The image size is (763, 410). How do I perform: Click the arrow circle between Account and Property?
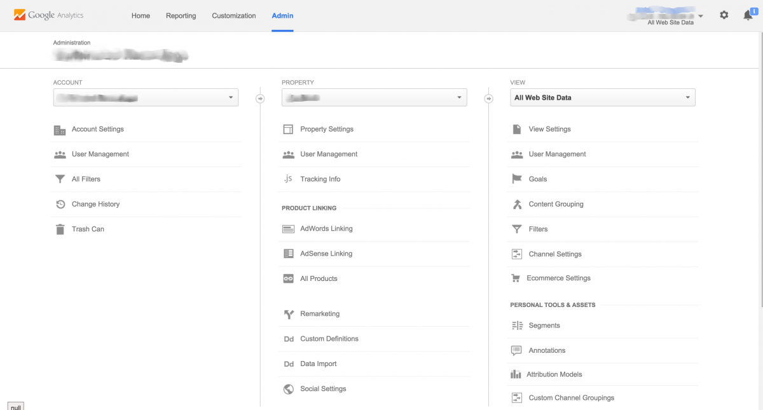260,99
